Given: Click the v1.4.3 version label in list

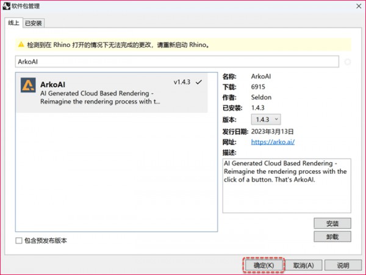Looking at the screenshot, I should click(x=182, y=82).
